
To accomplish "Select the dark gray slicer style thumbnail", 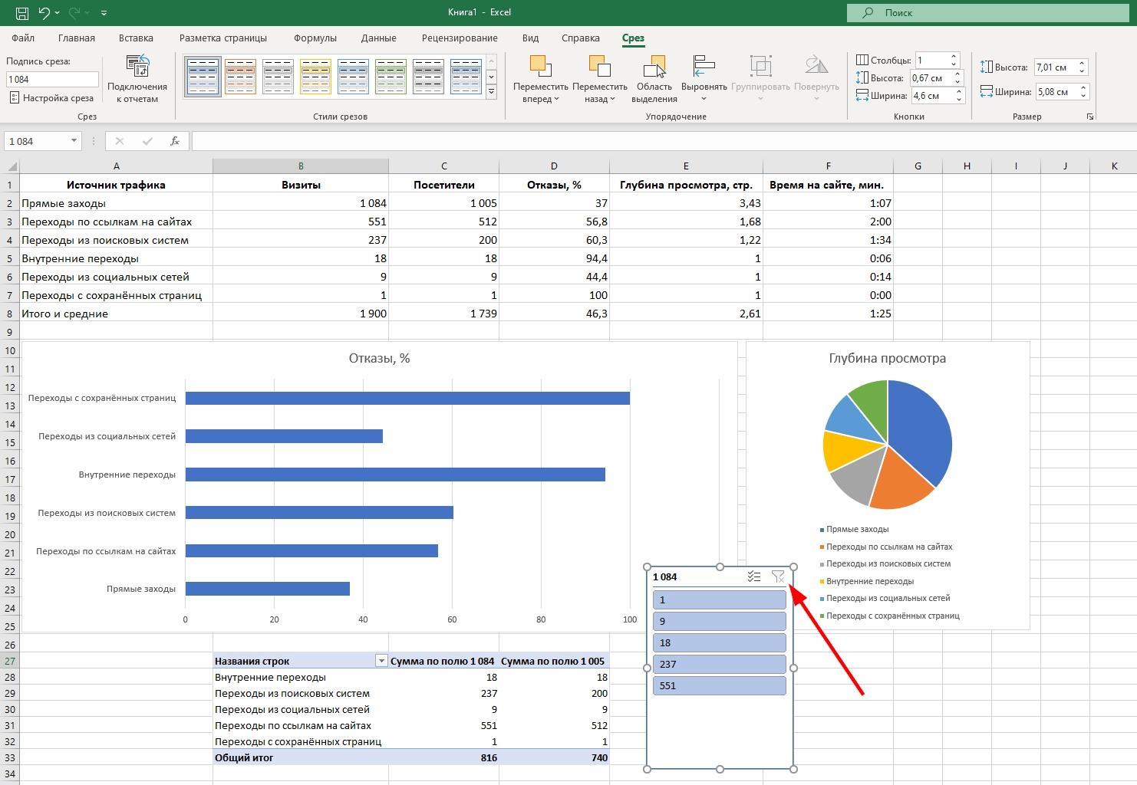I will 428,76.
